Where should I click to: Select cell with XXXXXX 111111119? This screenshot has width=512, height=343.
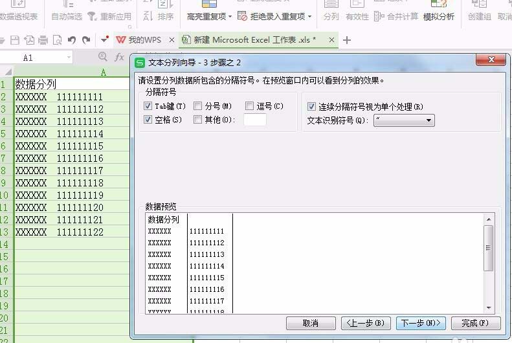point(71,195)
